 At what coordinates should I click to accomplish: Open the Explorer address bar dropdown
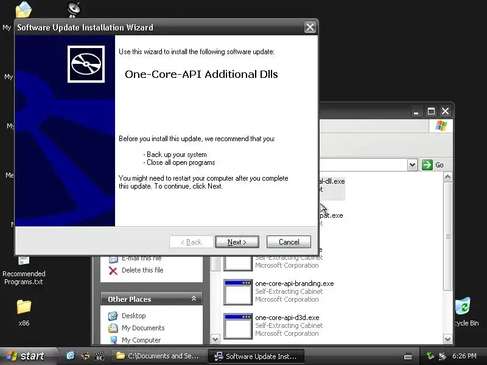(412, 165)
